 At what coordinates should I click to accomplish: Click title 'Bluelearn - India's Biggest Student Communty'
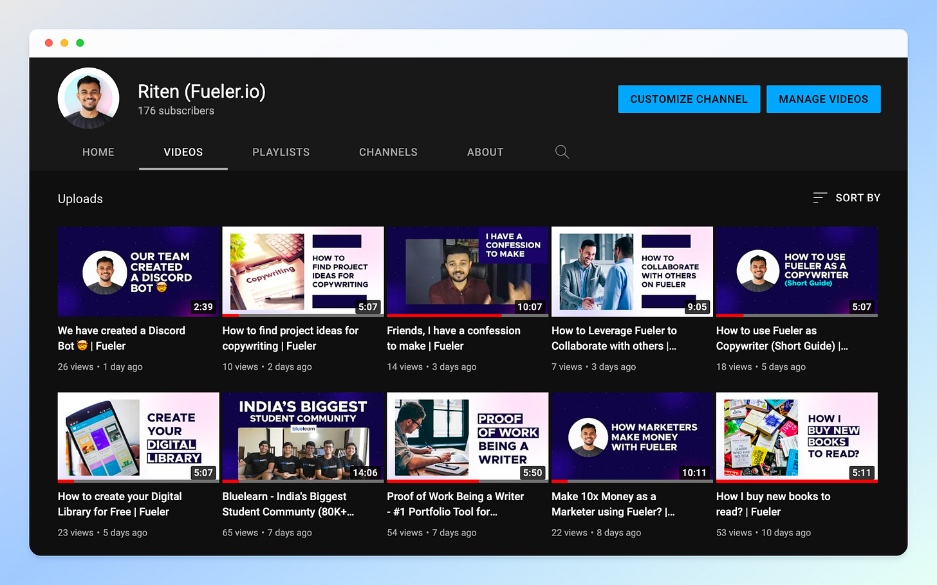pyautogui.click(x=288, y=504)
